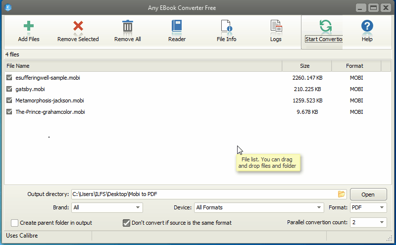The width and height of the screenshot is (396, 245).
Task: Select the esufferingwell-sample.mobi file name
Action: 48,78
